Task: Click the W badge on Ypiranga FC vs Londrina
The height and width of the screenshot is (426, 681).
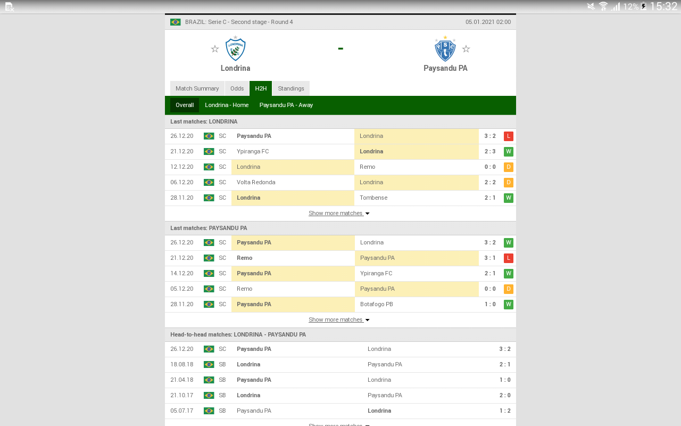Action: tap(509, 152)
